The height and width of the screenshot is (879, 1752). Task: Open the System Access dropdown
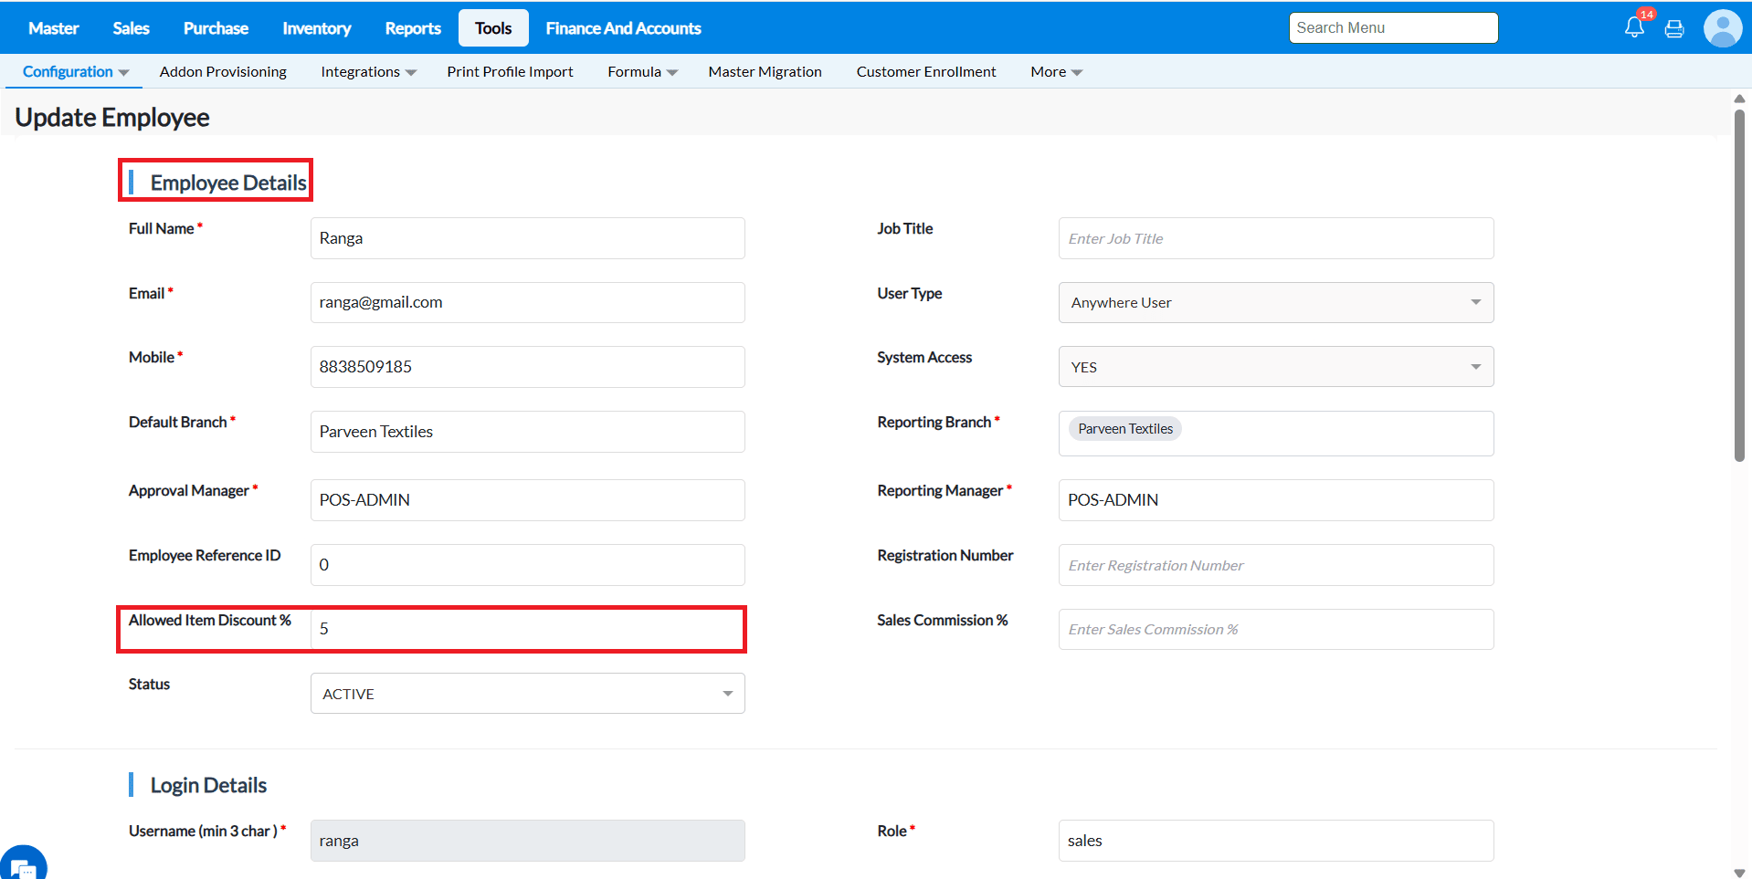[x=1275, y=367]
